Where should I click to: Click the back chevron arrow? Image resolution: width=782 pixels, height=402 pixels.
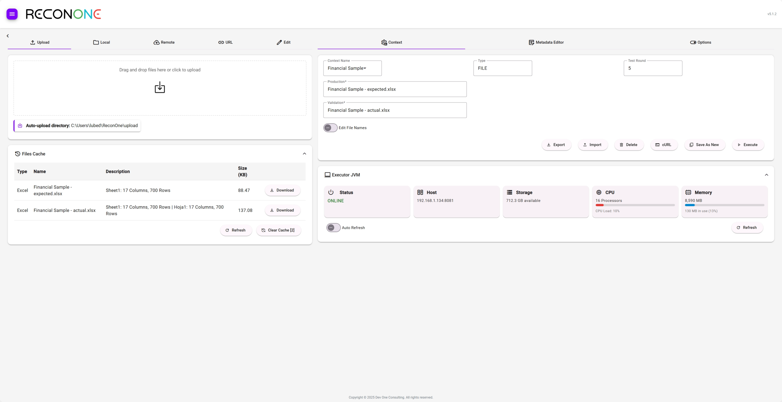[8, 36]
